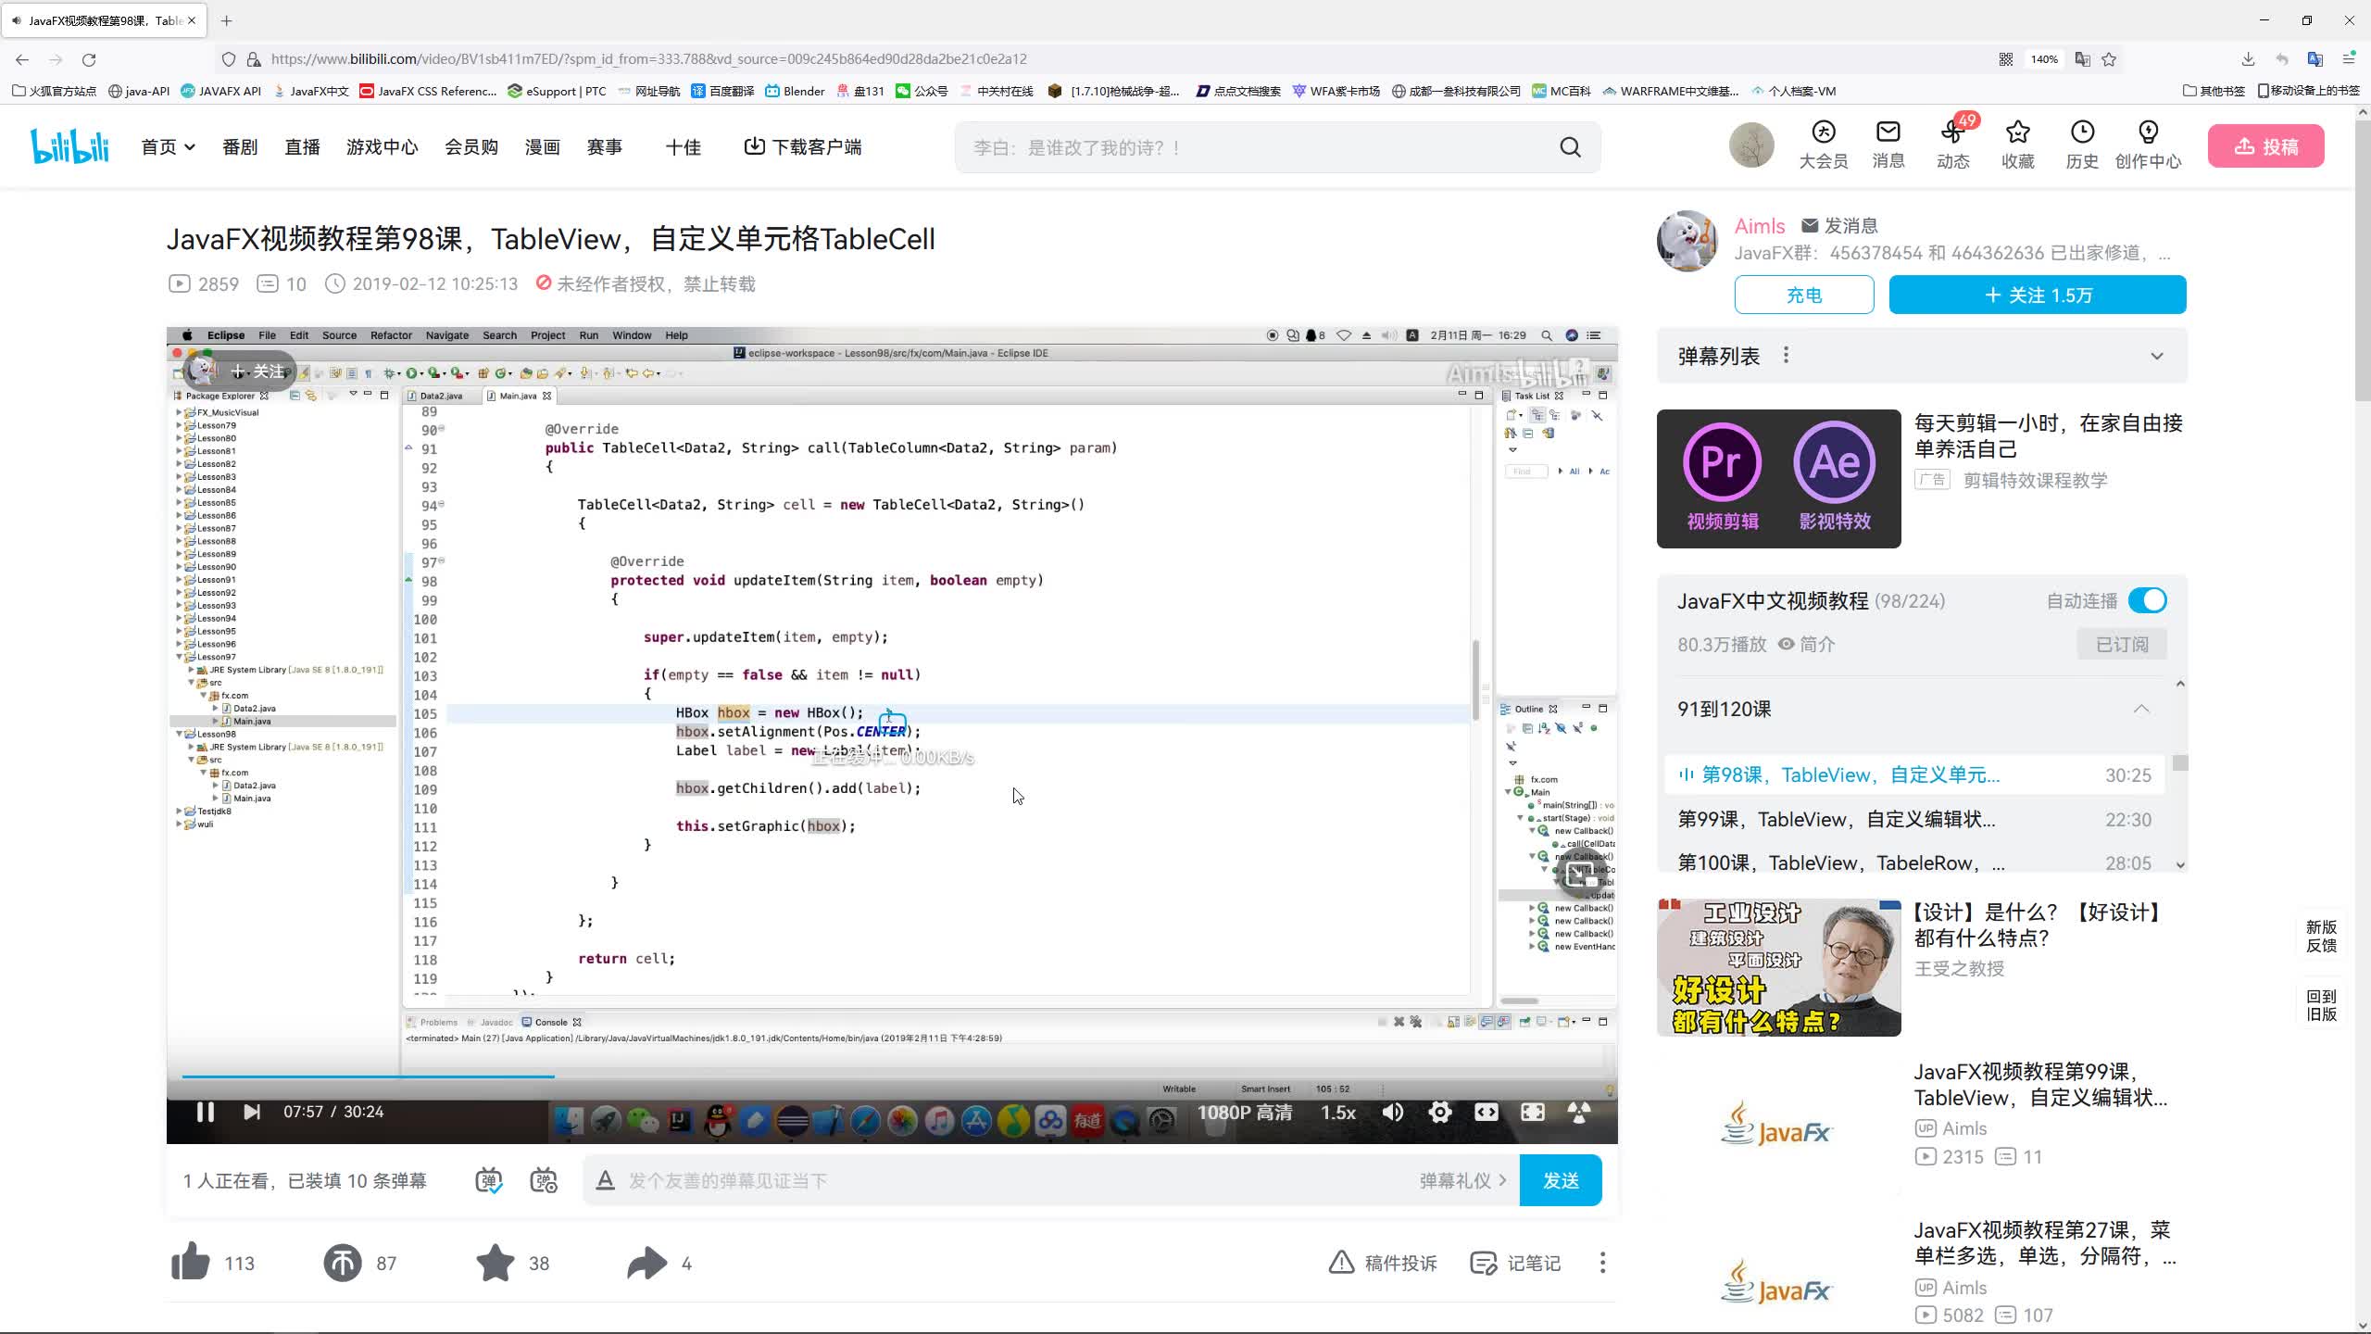Toggle danmaku display off
This screenshot has height=1334, width=2371.
coord(490,1180)
